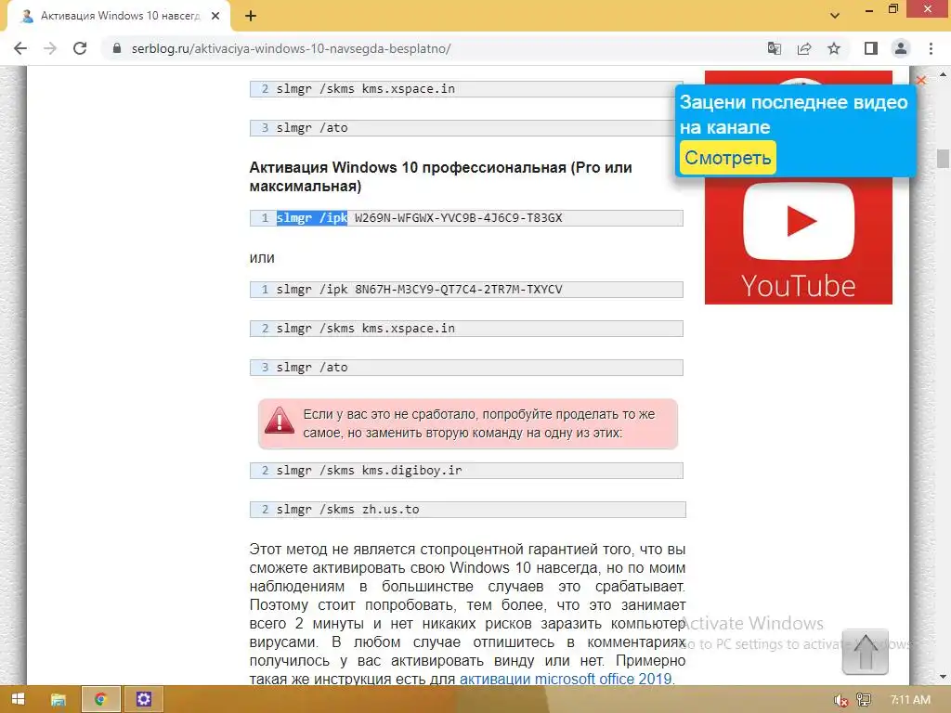The image size is (951, 713).
Task: Click the Смотреть button
Action: (x=728, y=158)
